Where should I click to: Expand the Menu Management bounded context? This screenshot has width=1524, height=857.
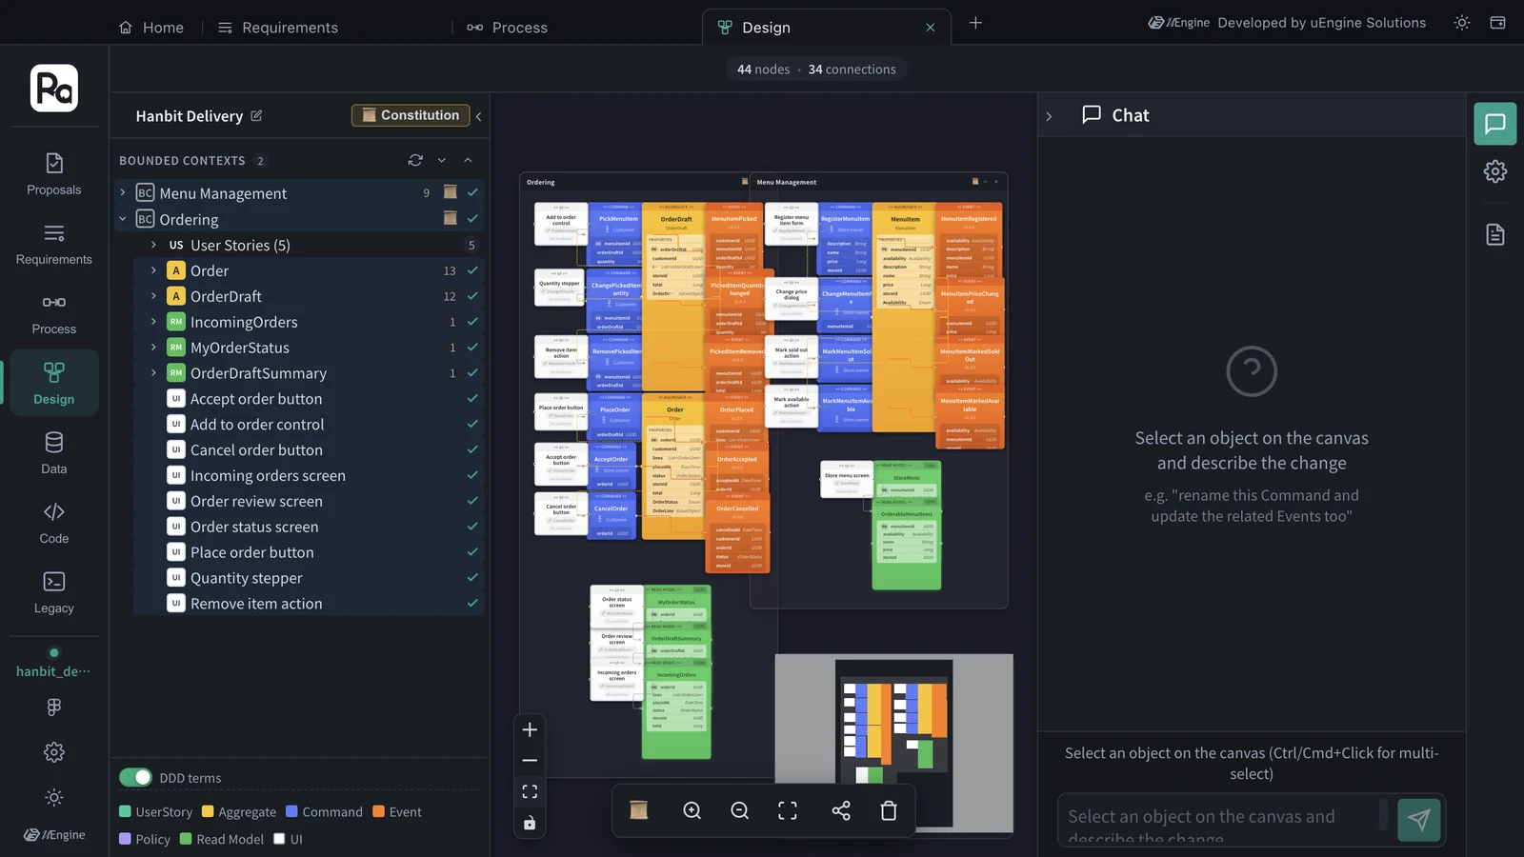click(x=123, y=192)
